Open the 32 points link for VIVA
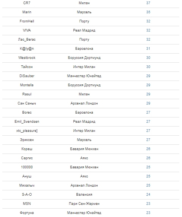The width and height of the screenshot is (182, 217). point(148,30)
